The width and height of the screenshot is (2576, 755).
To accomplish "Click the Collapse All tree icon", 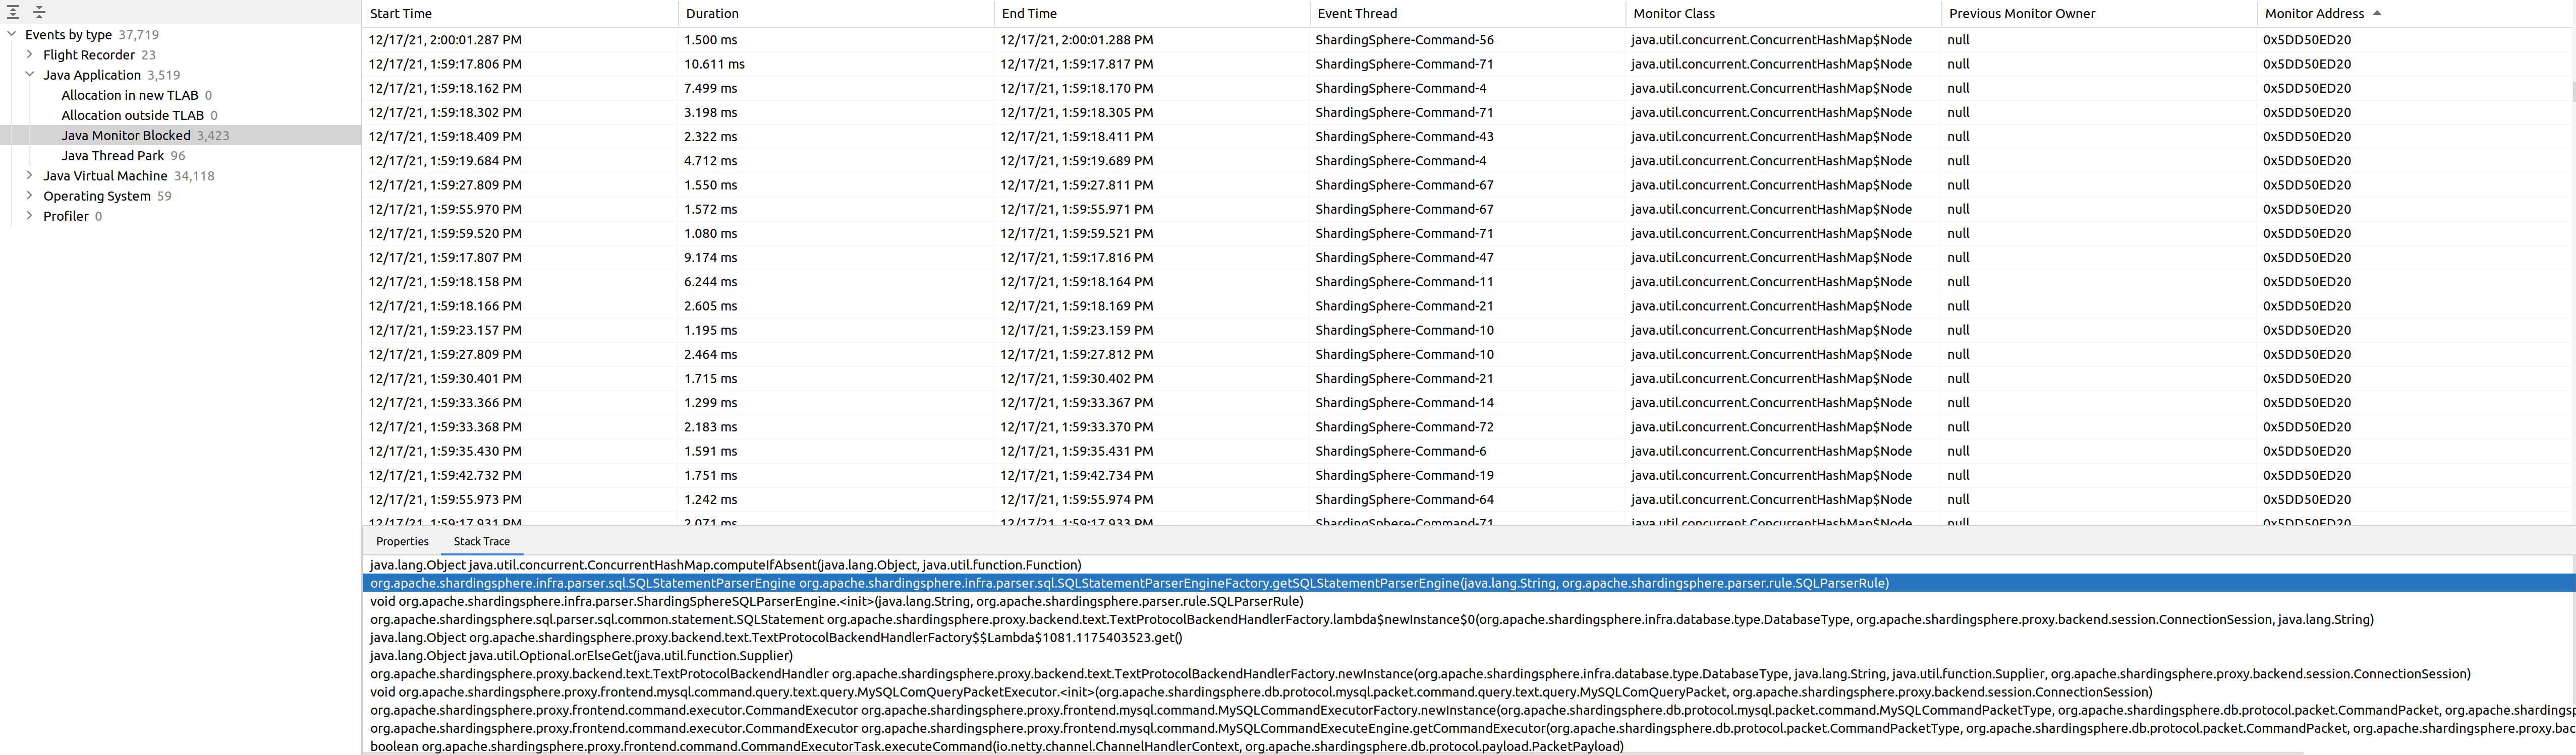I will (x=39, y=12).
